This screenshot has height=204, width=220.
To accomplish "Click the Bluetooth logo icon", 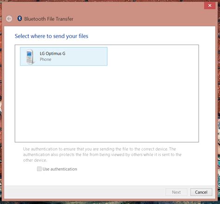I will pos(19,19).
